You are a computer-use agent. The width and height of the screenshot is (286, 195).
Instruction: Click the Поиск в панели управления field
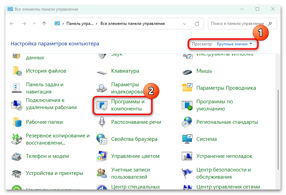242,24
